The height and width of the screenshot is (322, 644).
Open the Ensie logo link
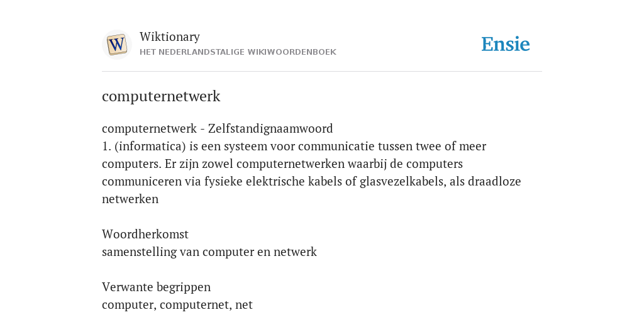(506, 44)
